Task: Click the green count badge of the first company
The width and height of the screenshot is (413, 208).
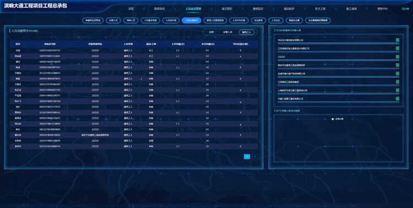Action: click(398, 40)
